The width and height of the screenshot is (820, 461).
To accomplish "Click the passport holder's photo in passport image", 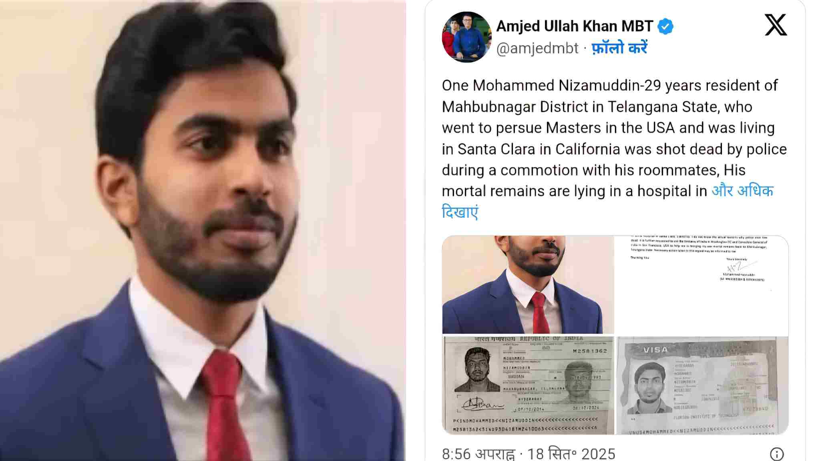I will click(477, 369).
